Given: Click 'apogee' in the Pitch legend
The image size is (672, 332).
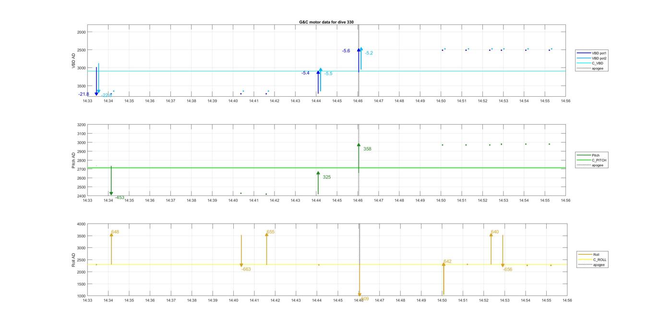Looking at the screenshot, I should coord(590,165).
